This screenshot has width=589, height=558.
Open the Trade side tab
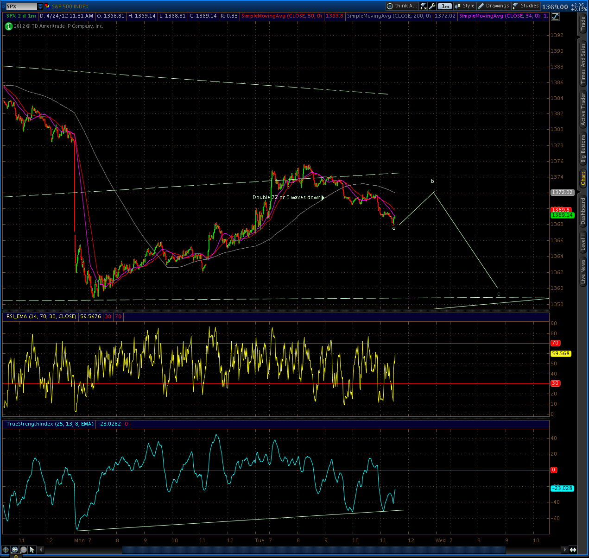click(x=583, y=24)
